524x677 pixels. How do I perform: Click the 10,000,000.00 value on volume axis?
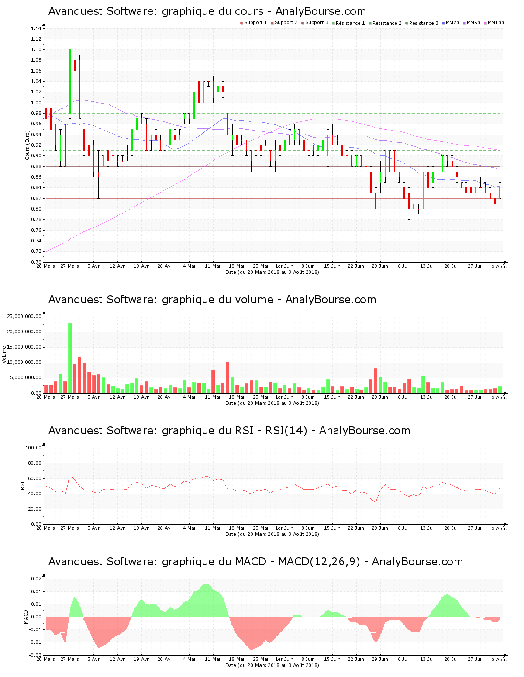[x=24, y=363]
